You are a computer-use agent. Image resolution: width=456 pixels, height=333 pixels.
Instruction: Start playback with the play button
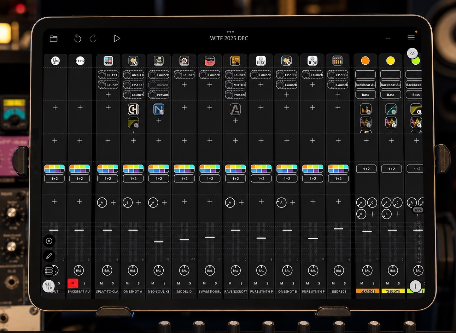tap(117, 38)
